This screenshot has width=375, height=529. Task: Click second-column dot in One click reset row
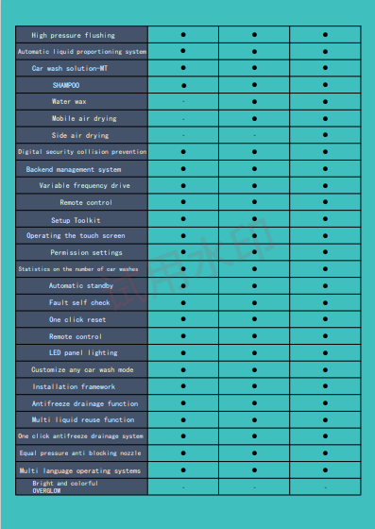254,319
